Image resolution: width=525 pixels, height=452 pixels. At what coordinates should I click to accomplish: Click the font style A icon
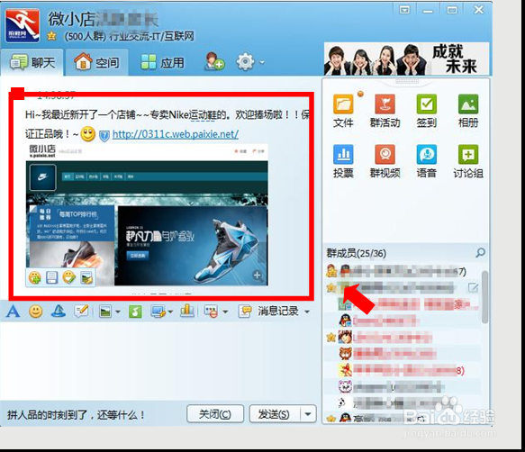pyautogui.click(x=13, y=312)
